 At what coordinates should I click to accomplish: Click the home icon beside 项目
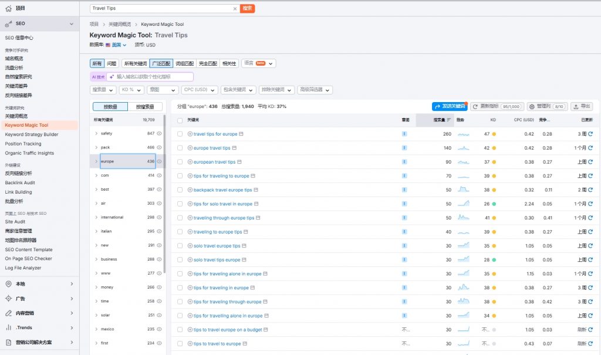(x=8, y=8)
